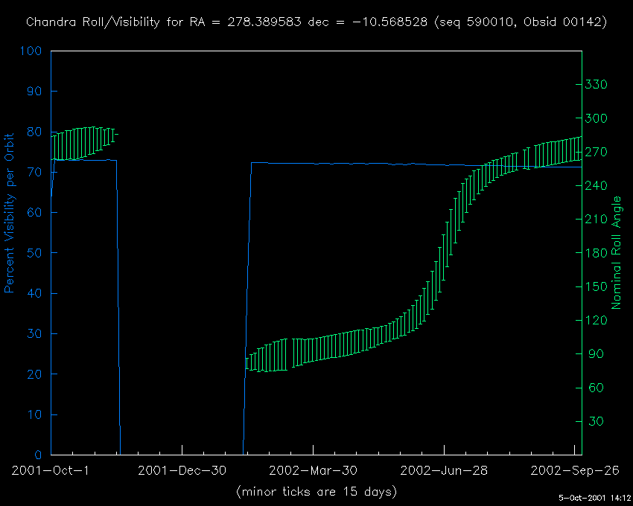Click the 180 tick on the roll angle axis
Viewport: 633px width, 506px height.
click(597, 253)
